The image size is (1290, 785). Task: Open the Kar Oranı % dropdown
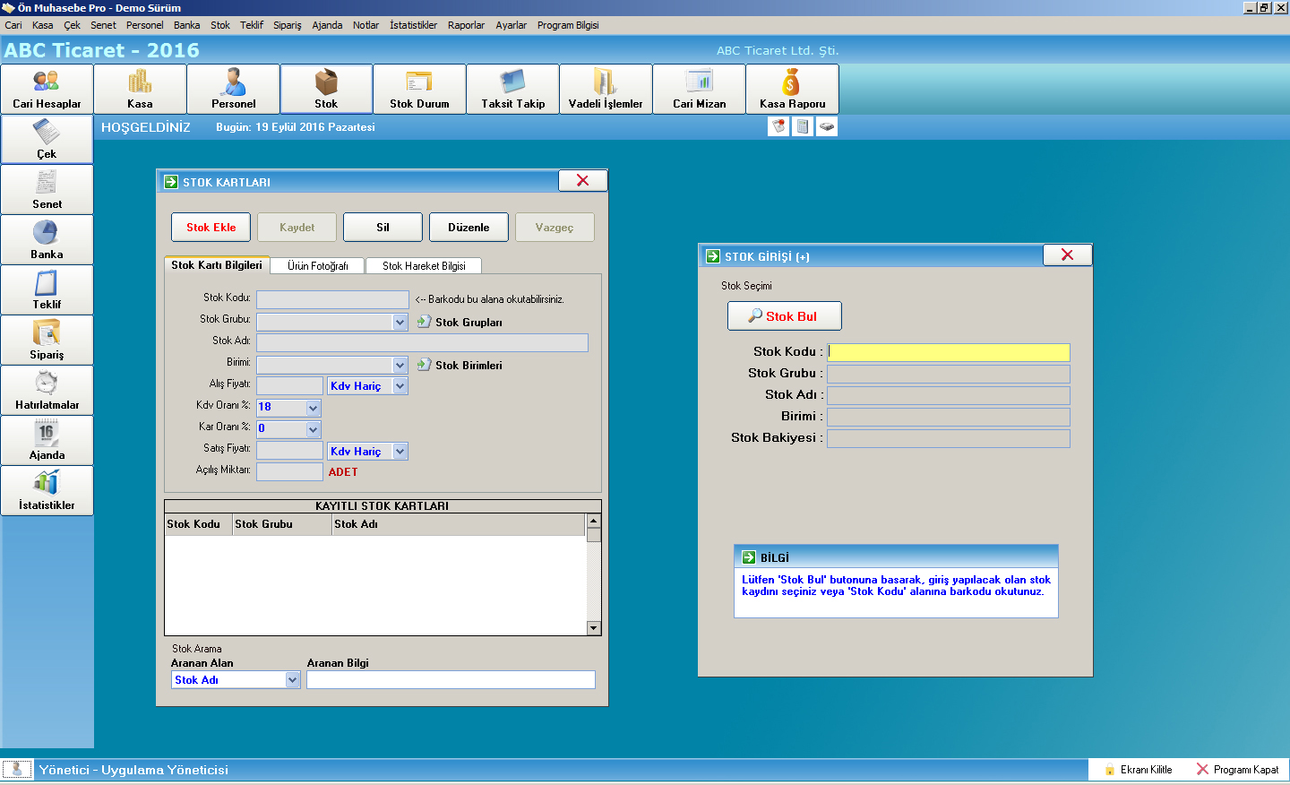tap(314, 429)
